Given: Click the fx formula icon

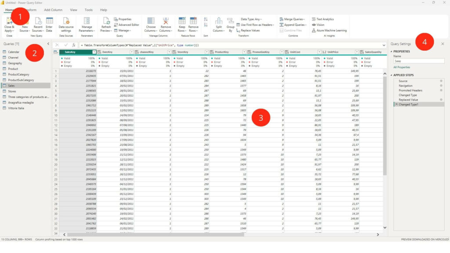Looking at the screenshot, I should (74, 45).
